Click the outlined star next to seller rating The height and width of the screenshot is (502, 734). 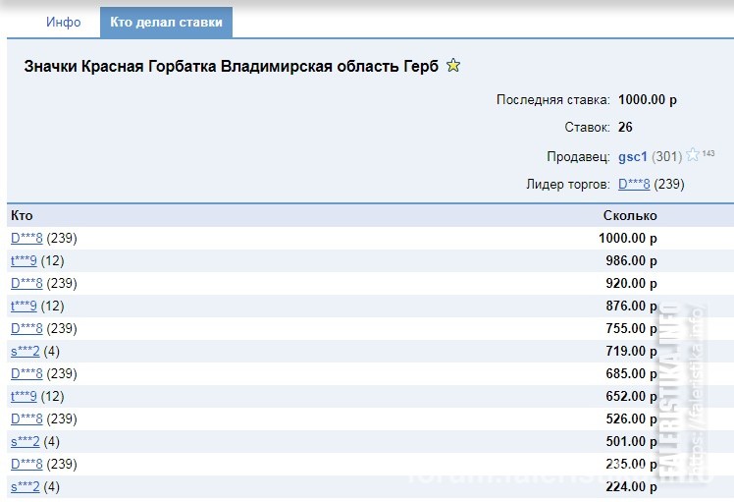693,155
